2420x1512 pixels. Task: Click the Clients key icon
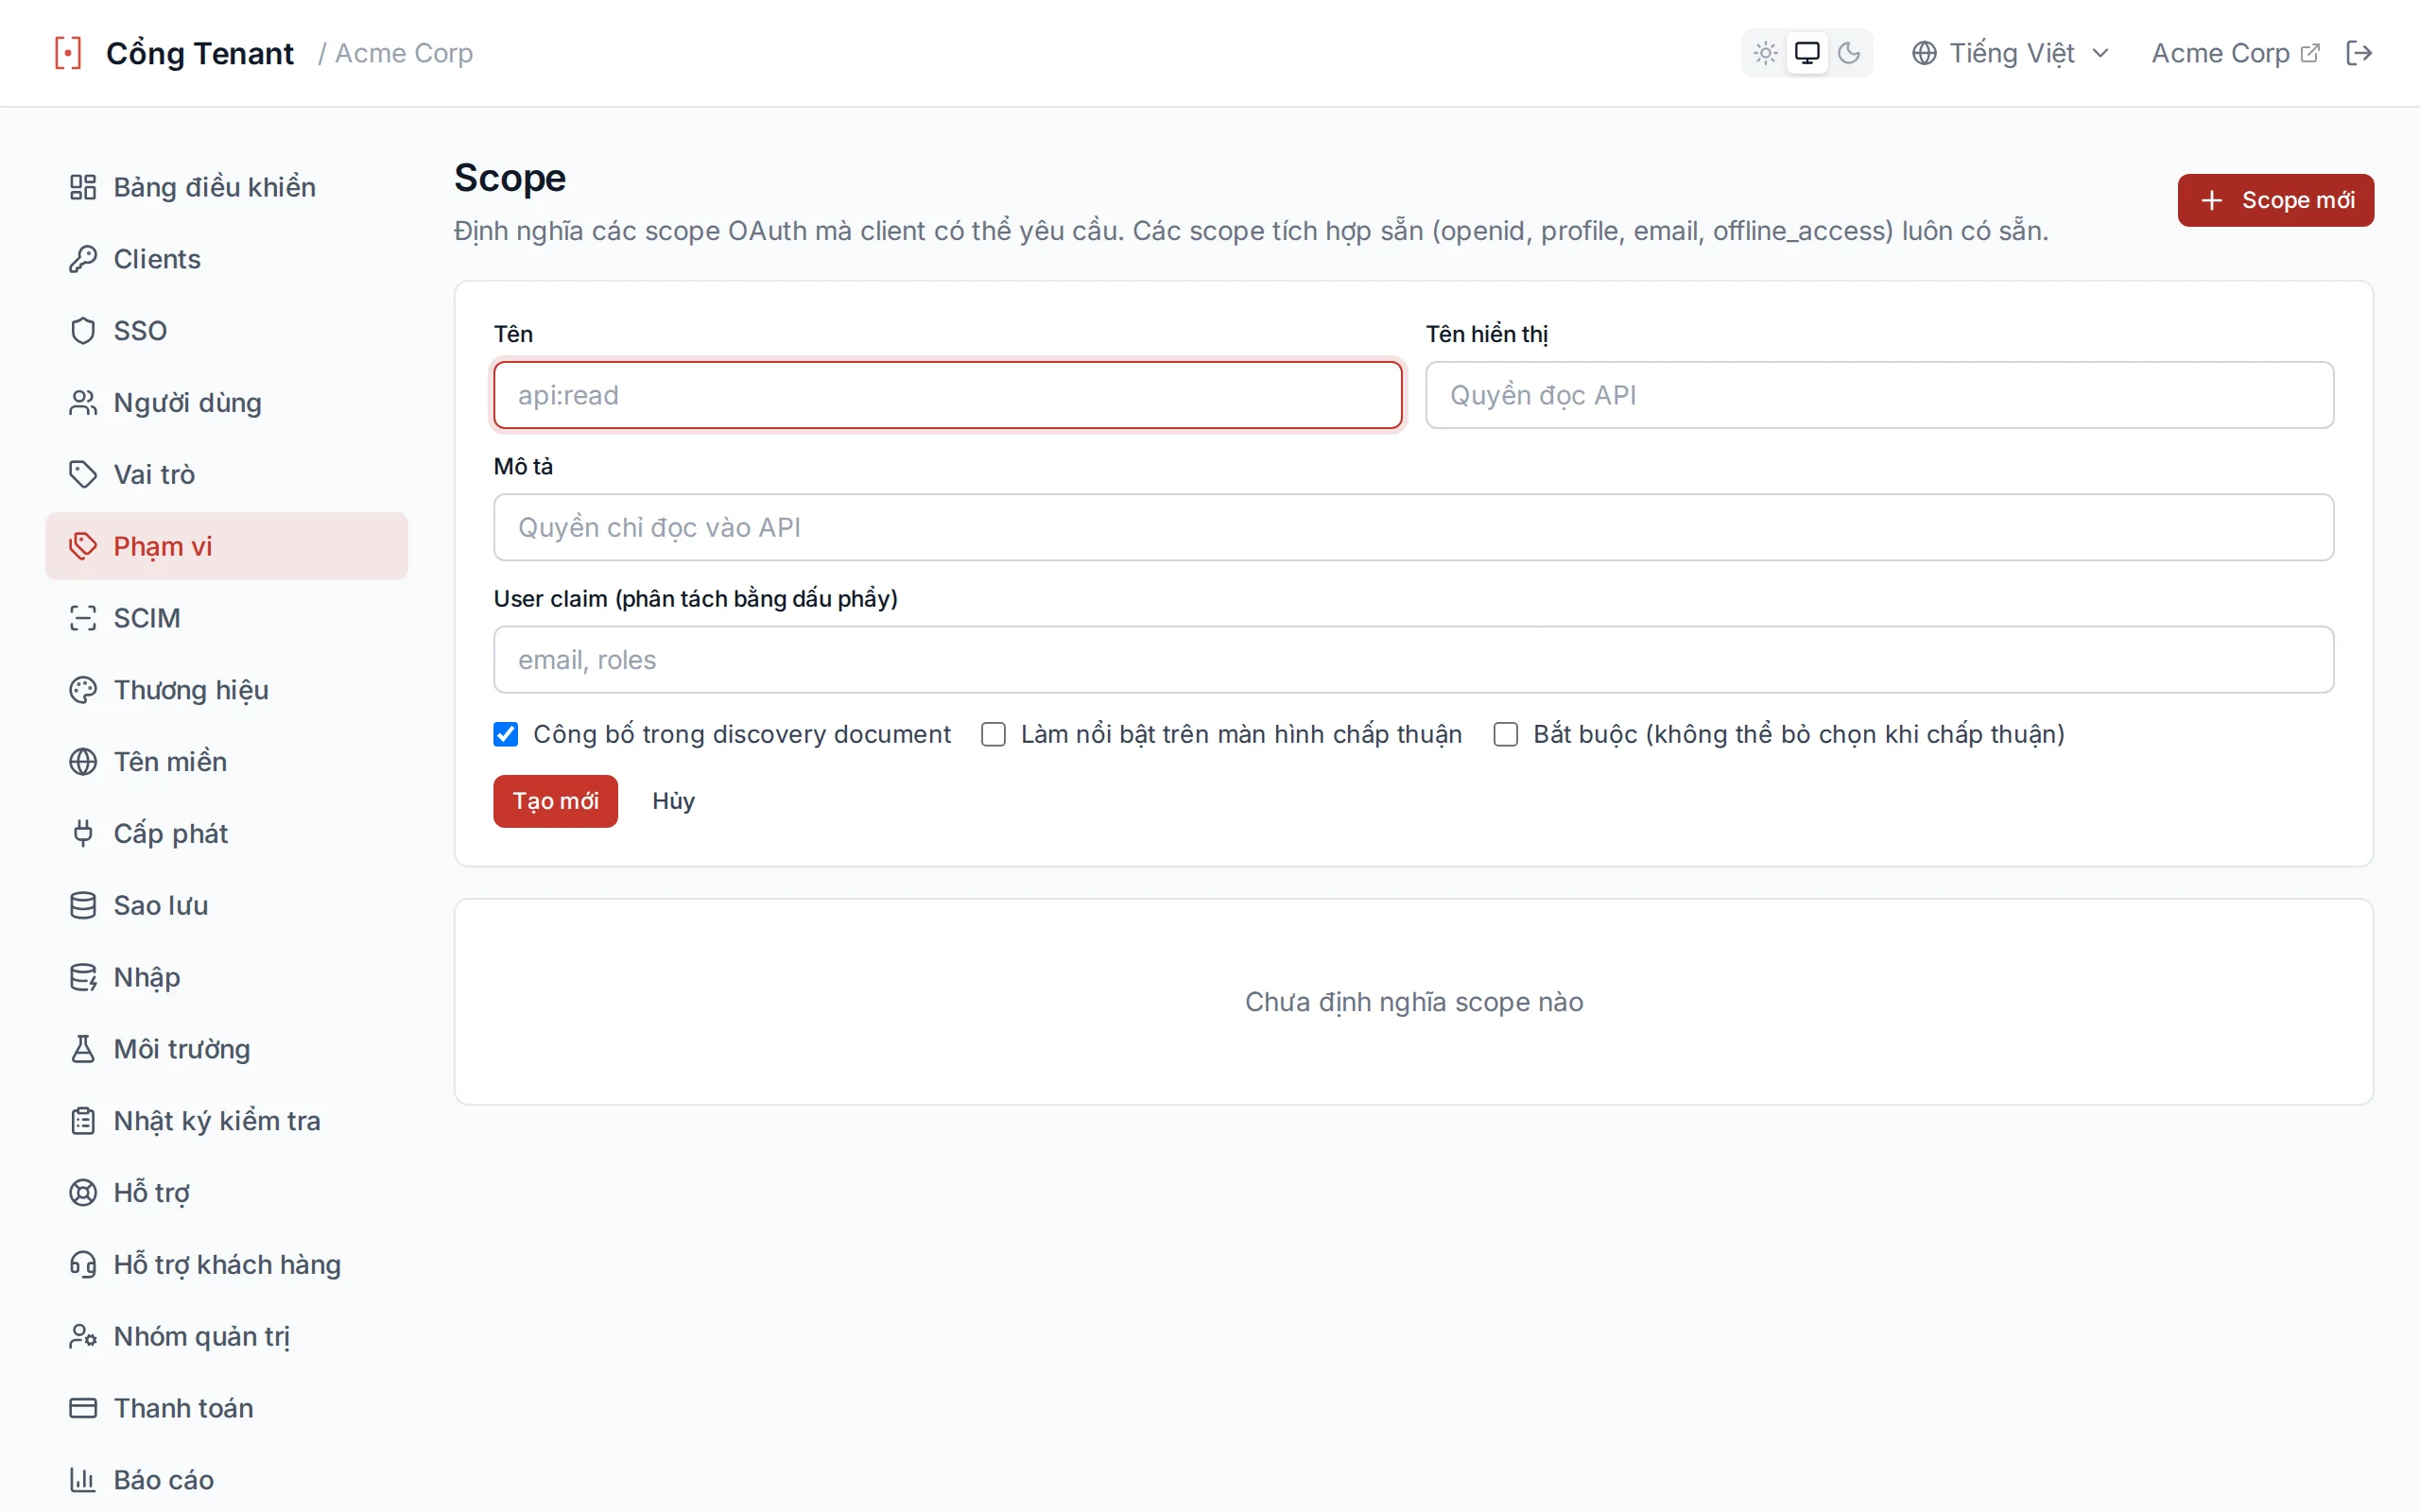83,259
